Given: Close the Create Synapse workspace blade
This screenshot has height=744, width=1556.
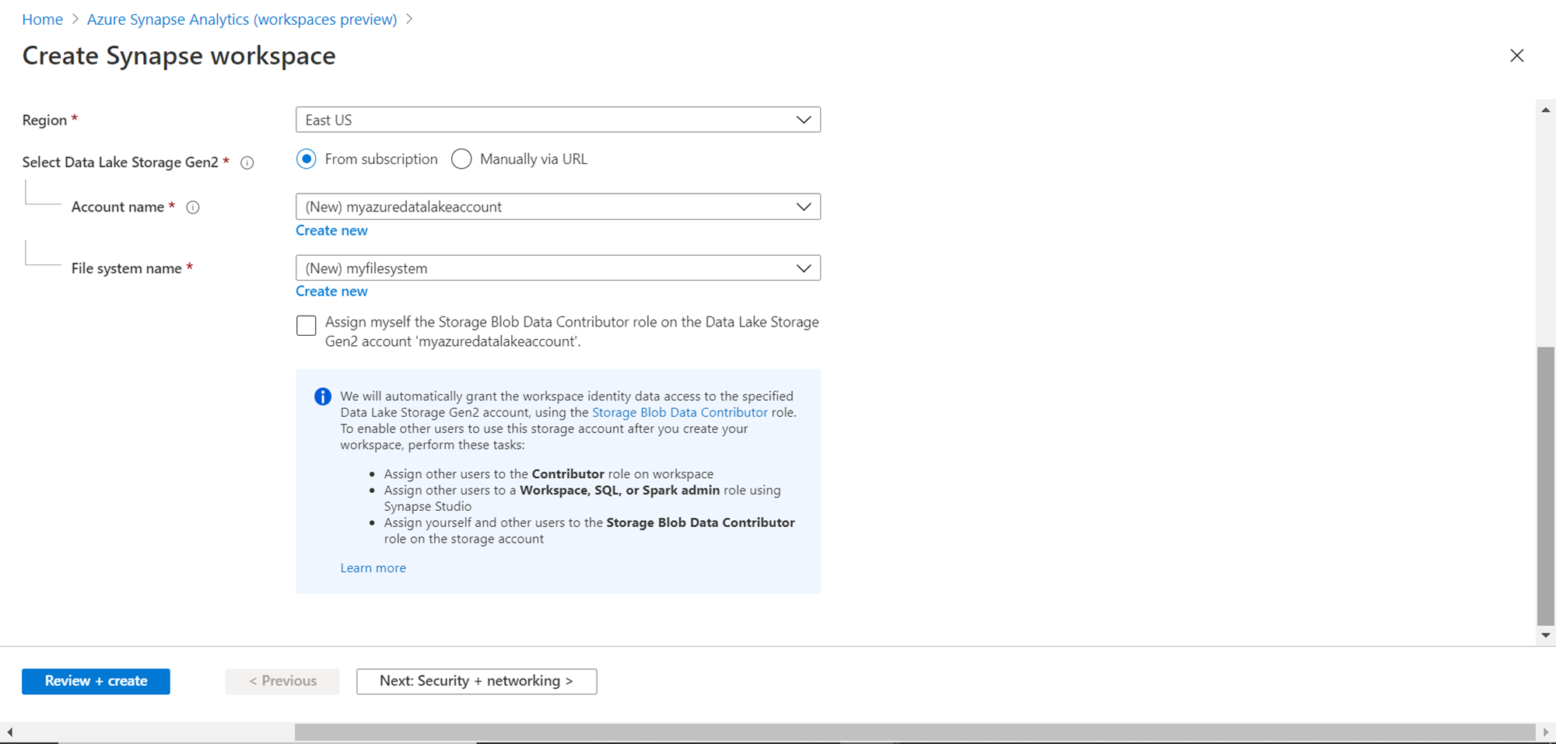Looking at the screenshot, I should tap(1516, 56).
